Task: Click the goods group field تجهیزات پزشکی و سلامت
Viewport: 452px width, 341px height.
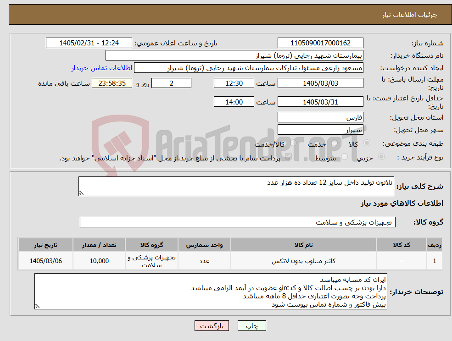Action: [x=238, y=222]
